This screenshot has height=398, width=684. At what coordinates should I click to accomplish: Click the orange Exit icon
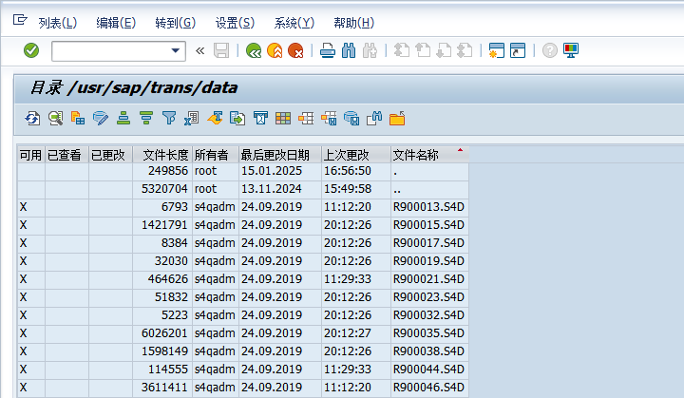(275, 50)
